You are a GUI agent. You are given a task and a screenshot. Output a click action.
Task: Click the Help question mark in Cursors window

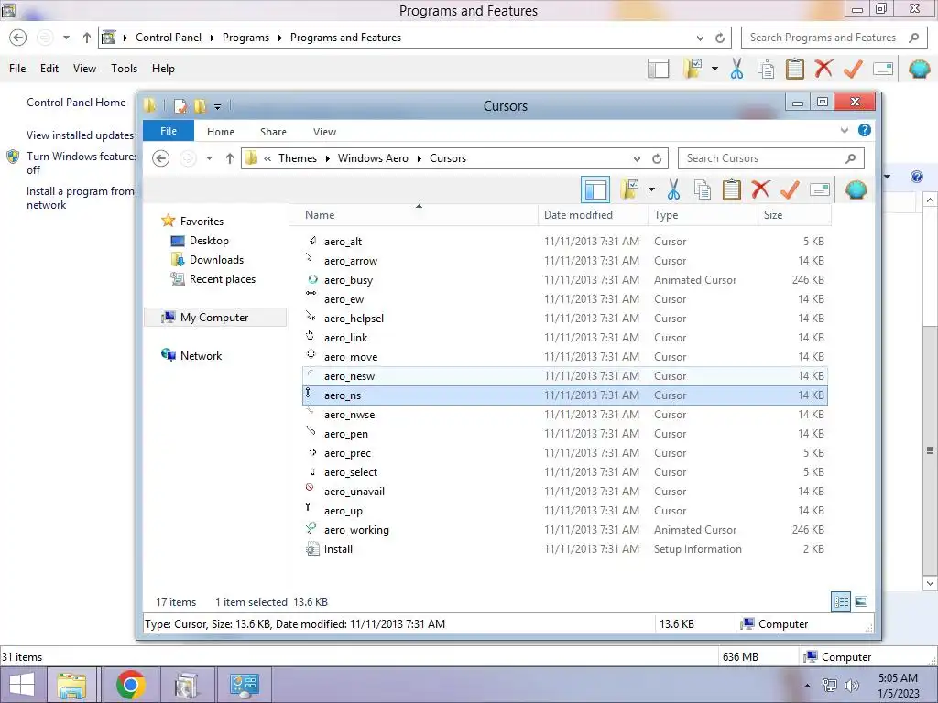point(865,130)
